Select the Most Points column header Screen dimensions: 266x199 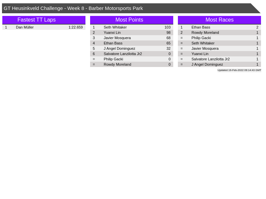[x=129, y=20]
